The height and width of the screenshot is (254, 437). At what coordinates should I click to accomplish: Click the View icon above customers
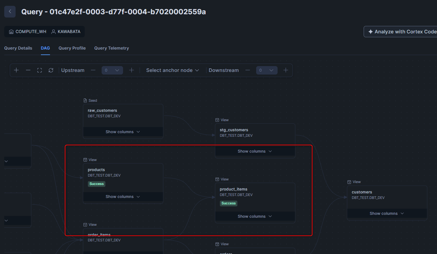coord(349,182)
